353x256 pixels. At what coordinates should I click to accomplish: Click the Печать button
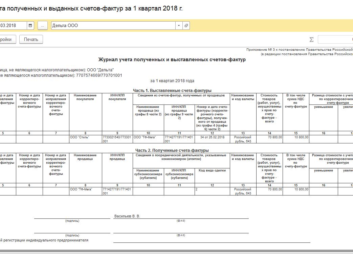click(31, 39)
